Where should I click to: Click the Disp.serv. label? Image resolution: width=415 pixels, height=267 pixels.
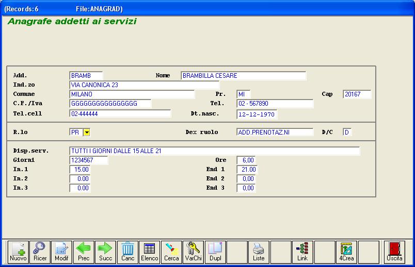31,151
